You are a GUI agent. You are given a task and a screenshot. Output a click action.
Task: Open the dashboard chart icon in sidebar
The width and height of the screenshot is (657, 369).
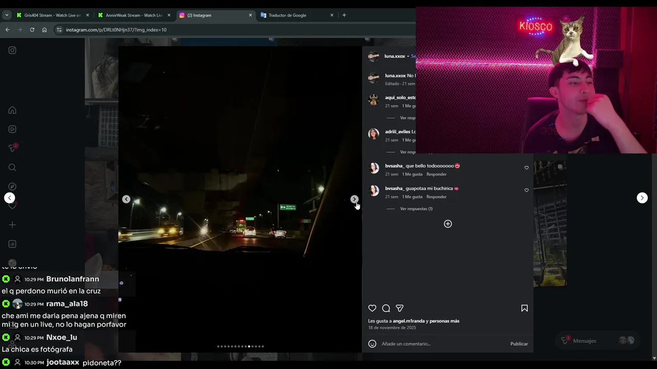pyautogui.click(x=12, y=244)
